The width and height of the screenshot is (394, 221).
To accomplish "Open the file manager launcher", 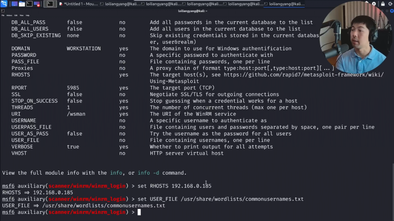I will 22,4.
